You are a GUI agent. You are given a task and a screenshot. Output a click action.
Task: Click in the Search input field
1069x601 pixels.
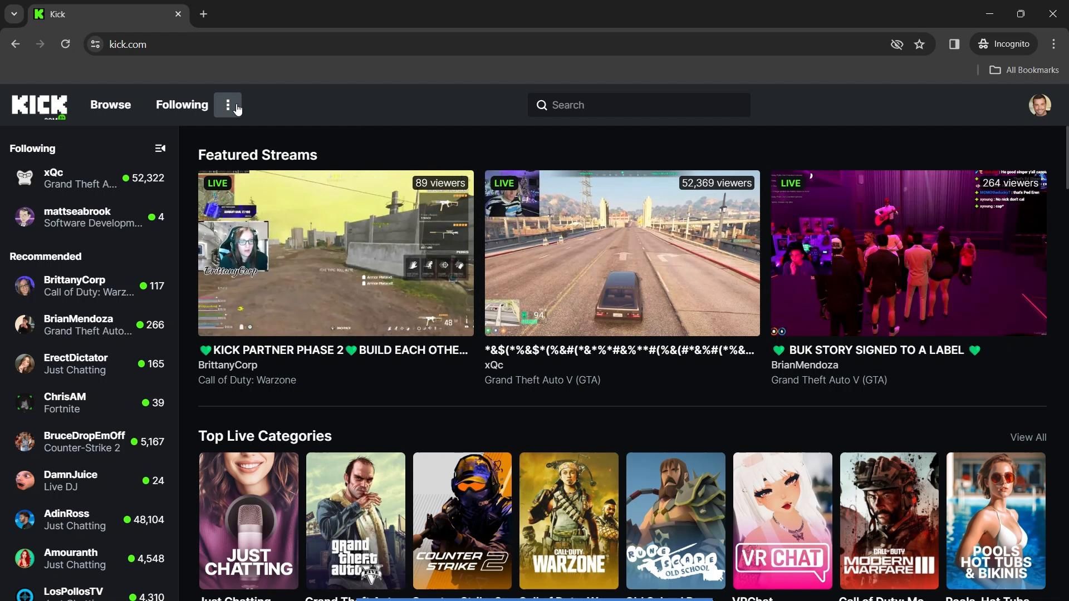646,105
